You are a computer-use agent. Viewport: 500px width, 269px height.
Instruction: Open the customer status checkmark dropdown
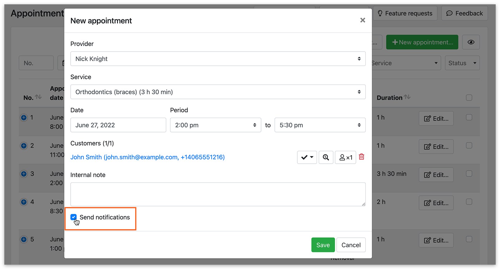coord(307,157)
